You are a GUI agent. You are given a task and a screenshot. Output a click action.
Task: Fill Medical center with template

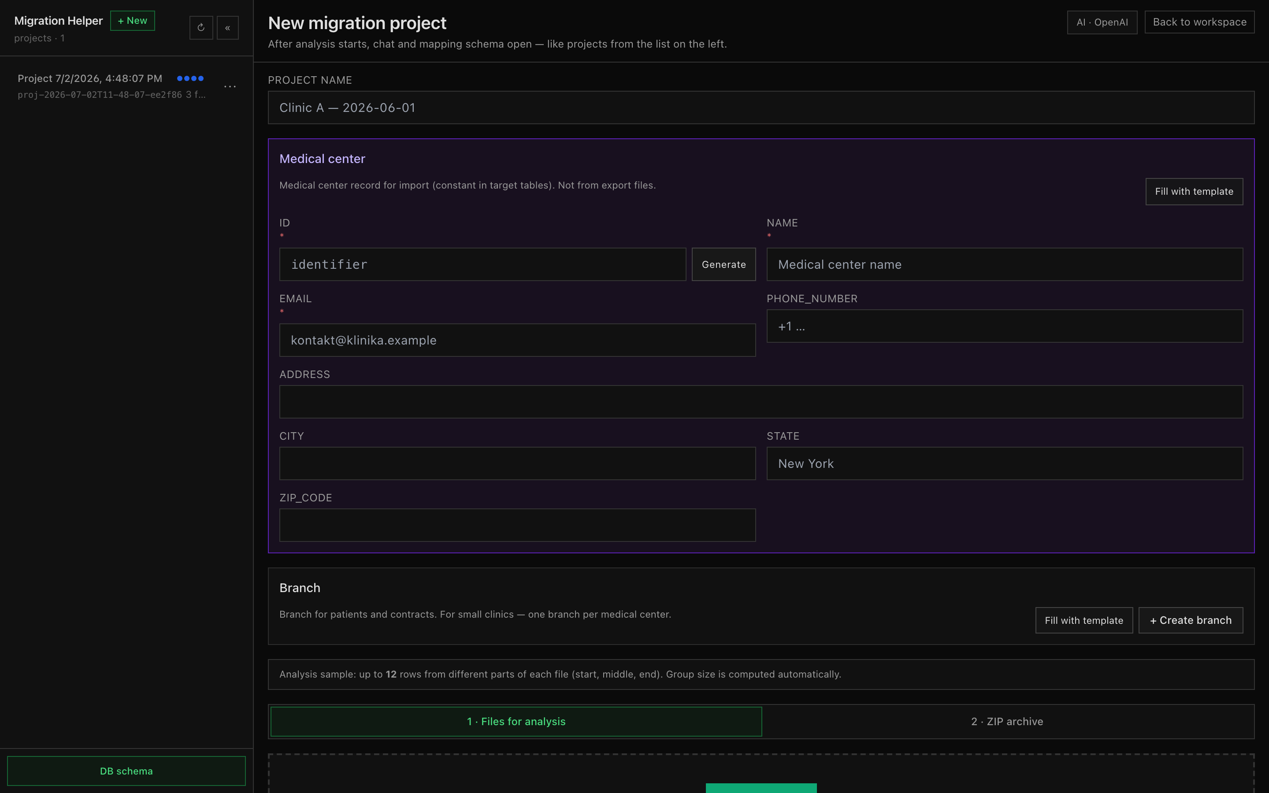[x=1194, y=192]
